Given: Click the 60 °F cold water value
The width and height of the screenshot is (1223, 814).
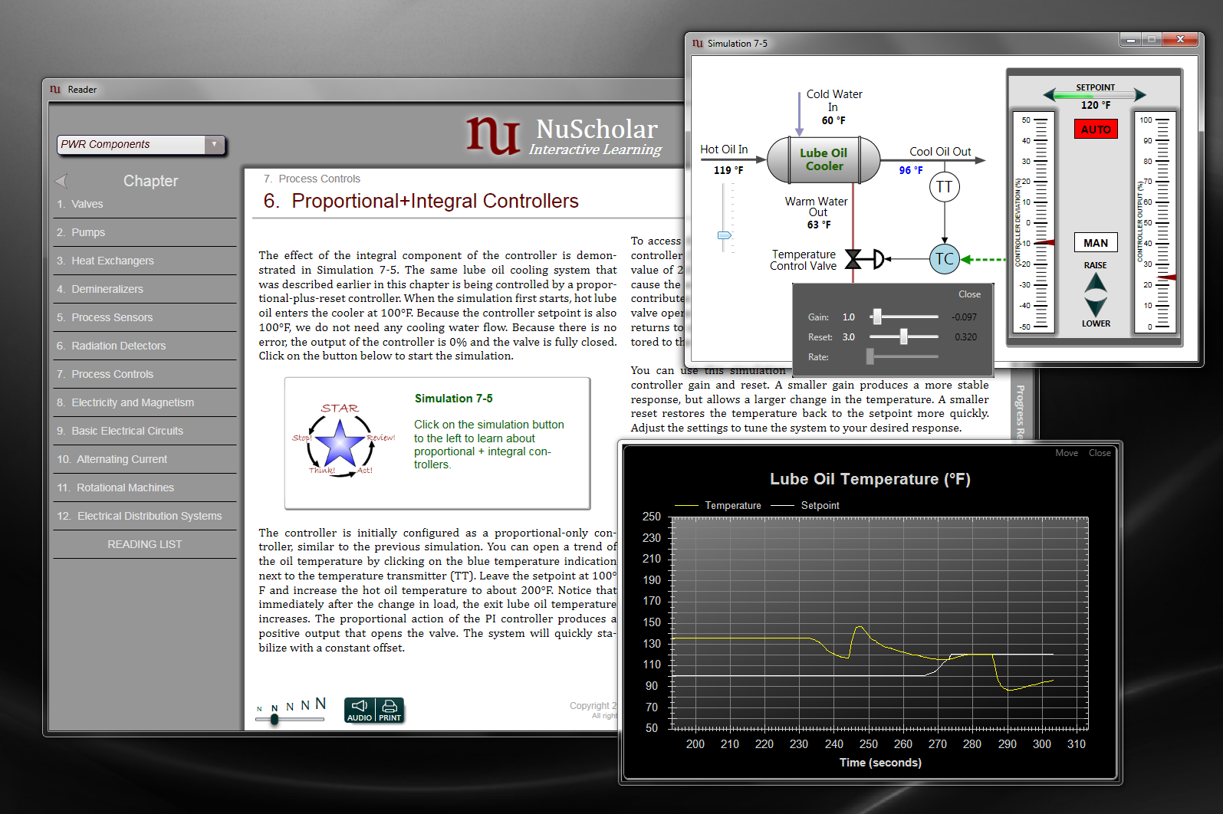Looking at the screenshot, I should 833,120.
